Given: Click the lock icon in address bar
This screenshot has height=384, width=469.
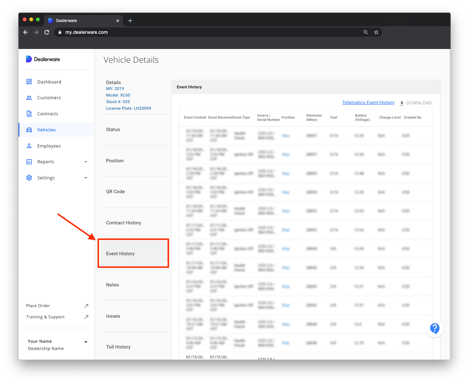Looking at the screenshot, I should 60,32.
